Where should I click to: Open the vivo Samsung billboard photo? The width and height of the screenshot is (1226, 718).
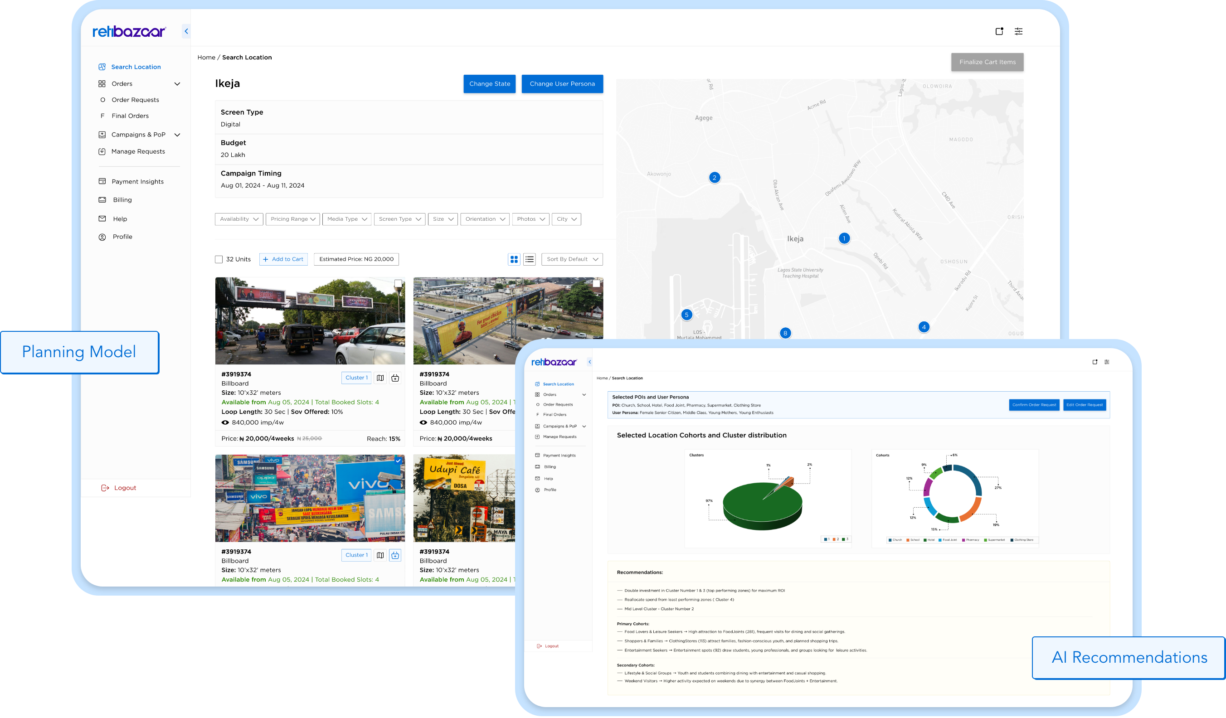point(310,498)
